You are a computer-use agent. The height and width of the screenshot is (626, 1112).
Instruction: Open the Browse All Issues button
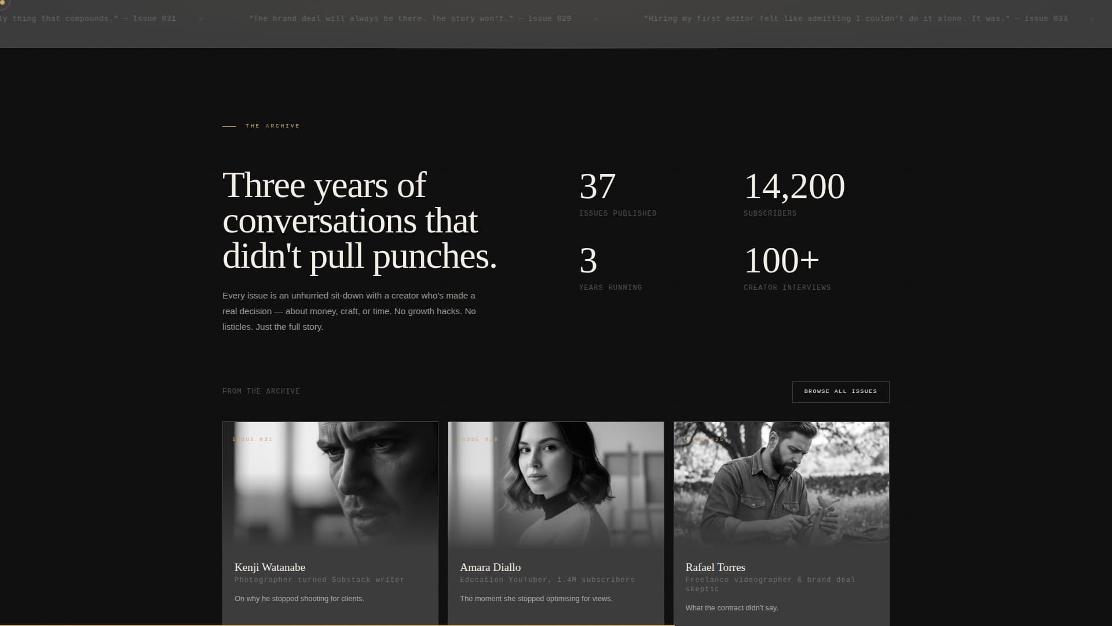[x=840, y=392]
